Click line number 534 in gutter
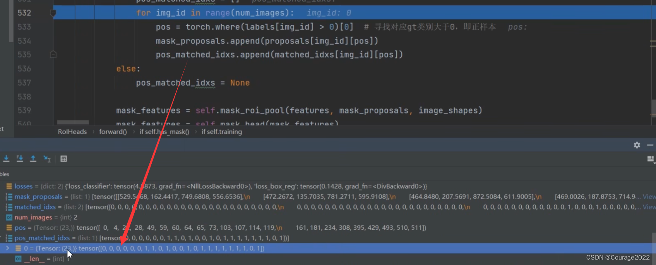Image resolution: width=656 pixels, height=265 pixels. click(x=24, y=41)
